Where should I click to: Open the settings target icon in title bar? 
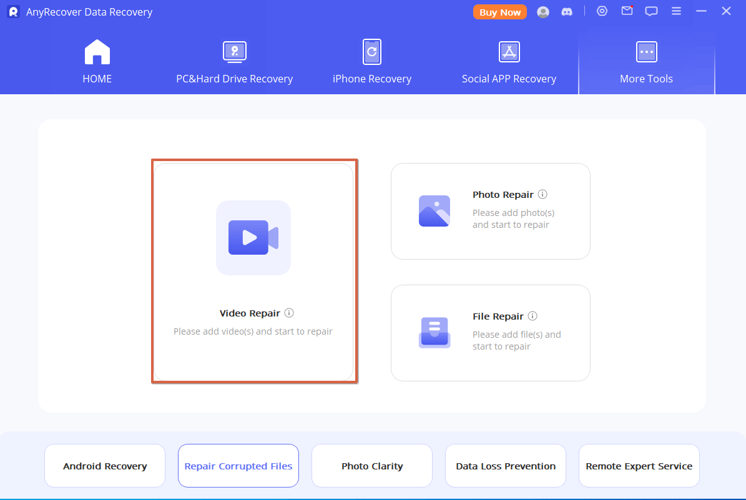(x=602, y=11)
